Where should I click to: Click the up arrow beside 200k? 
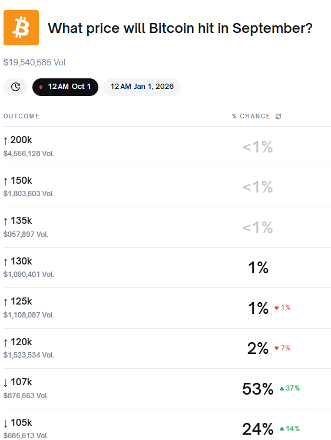[x=6, y=140]
